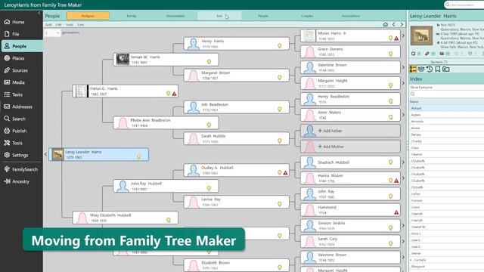
Task: Click the Index name search field
Action: (x=446, y=94)
